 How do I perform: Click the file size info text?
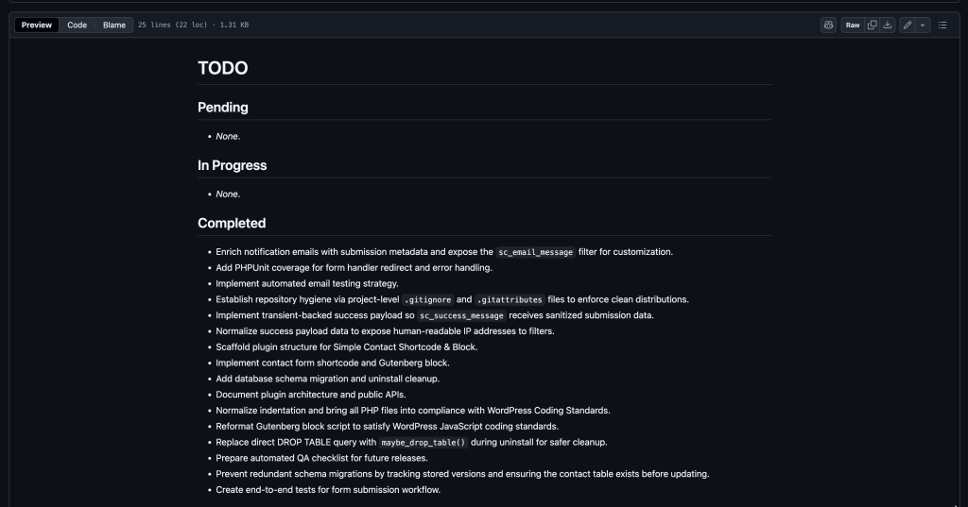click(x=193, y=25)
